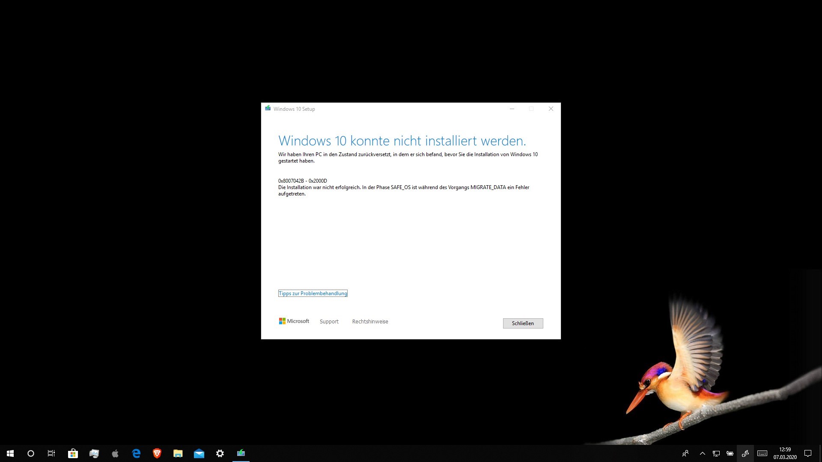The width and height of the screenshot is (822, 462).
Task: Click the heading 'Windows 10 konnte nicht installiert werden.'
Action: tap(402, 141)
